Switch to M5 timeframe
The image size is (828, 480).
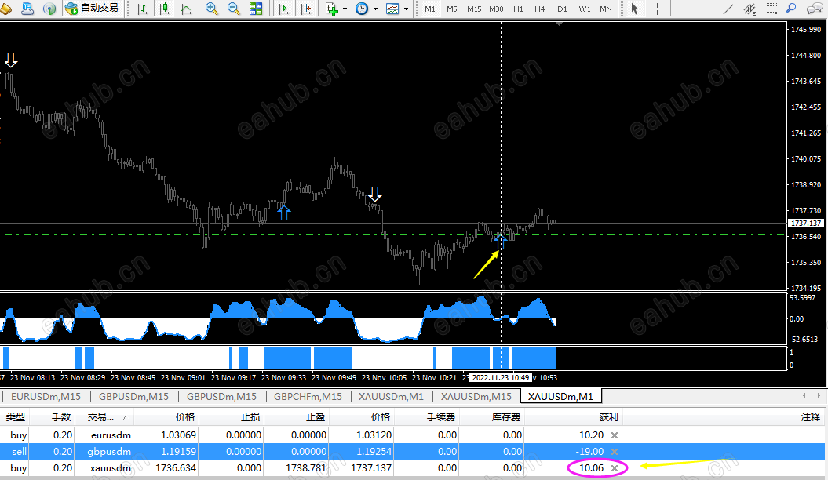coord(452,9)
